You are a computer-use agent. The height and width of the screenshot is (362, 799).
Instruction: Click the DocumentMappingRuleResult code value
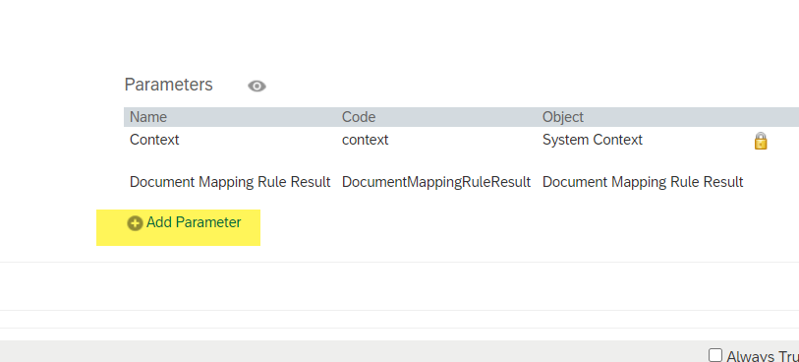pos(436,182)
